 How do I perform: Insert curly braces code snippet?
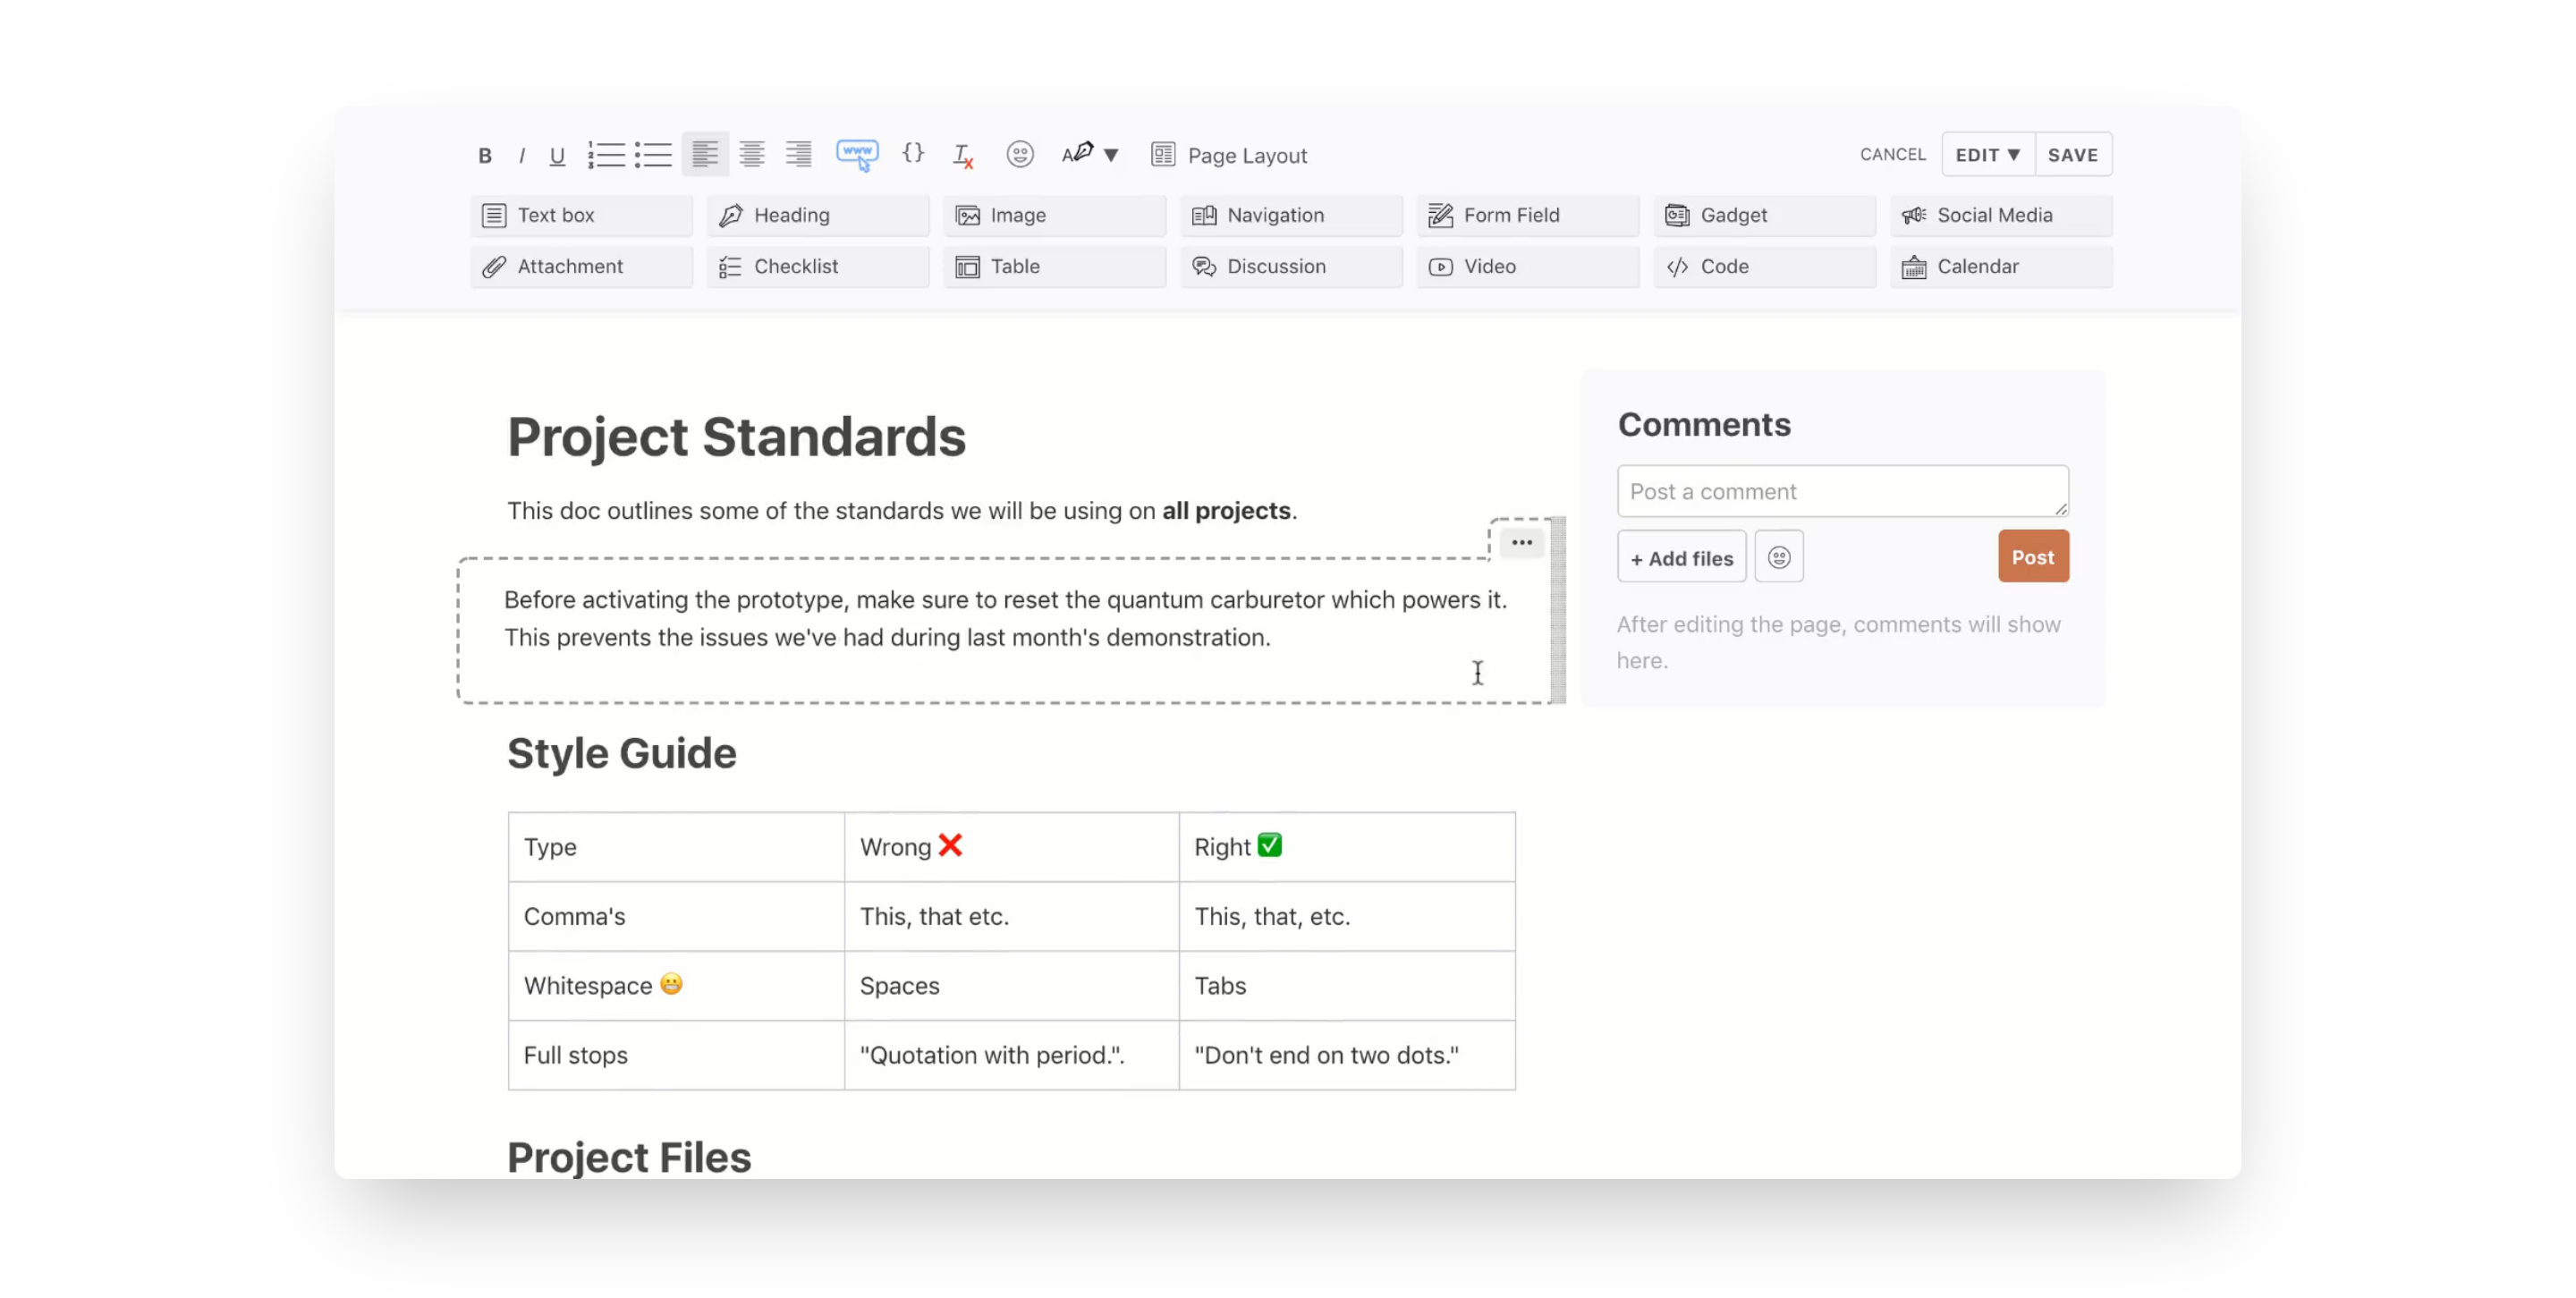913,153
